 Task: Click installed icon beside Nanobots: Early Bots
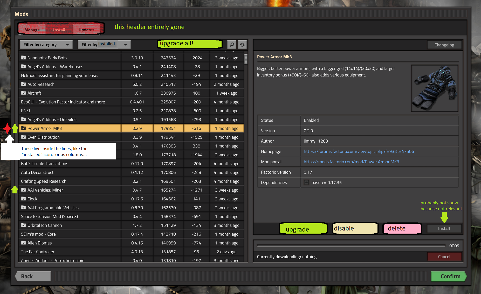click(x=23, y=58)
